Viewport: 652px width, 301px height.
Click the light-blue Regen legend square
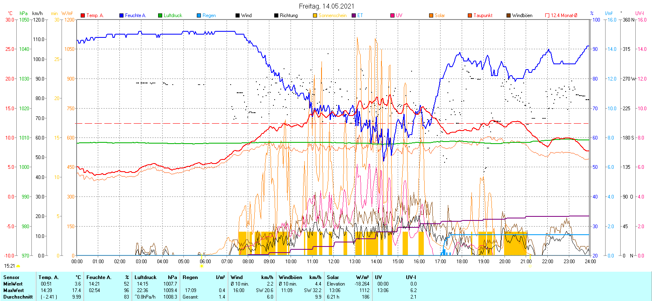click(199, 15)
